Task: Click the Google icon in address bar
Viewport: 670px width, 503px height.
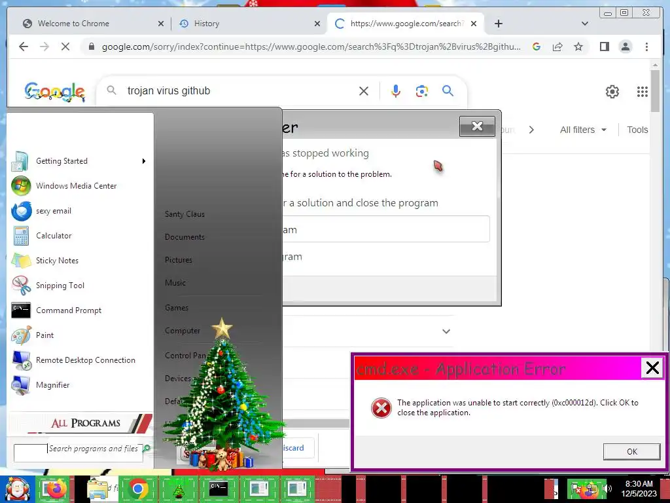Action: pos(537,47)
